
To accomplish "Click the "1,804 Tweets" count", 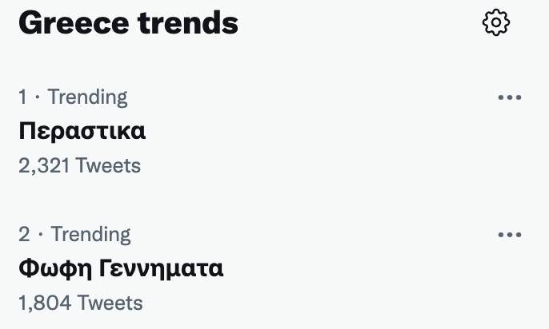I will point(80,303).
